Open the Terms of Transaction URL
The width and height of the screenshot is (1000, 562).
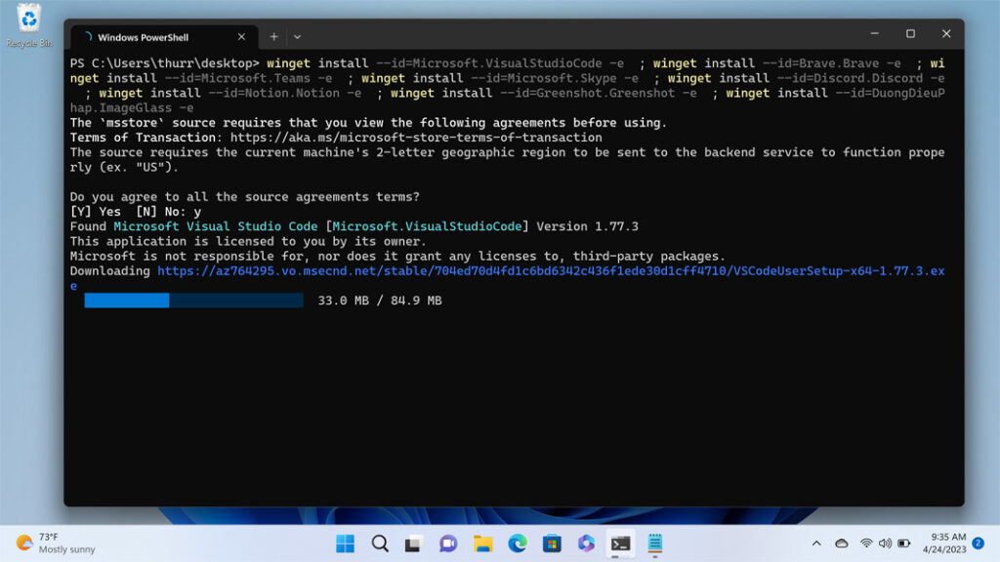(x=416, y=138)
